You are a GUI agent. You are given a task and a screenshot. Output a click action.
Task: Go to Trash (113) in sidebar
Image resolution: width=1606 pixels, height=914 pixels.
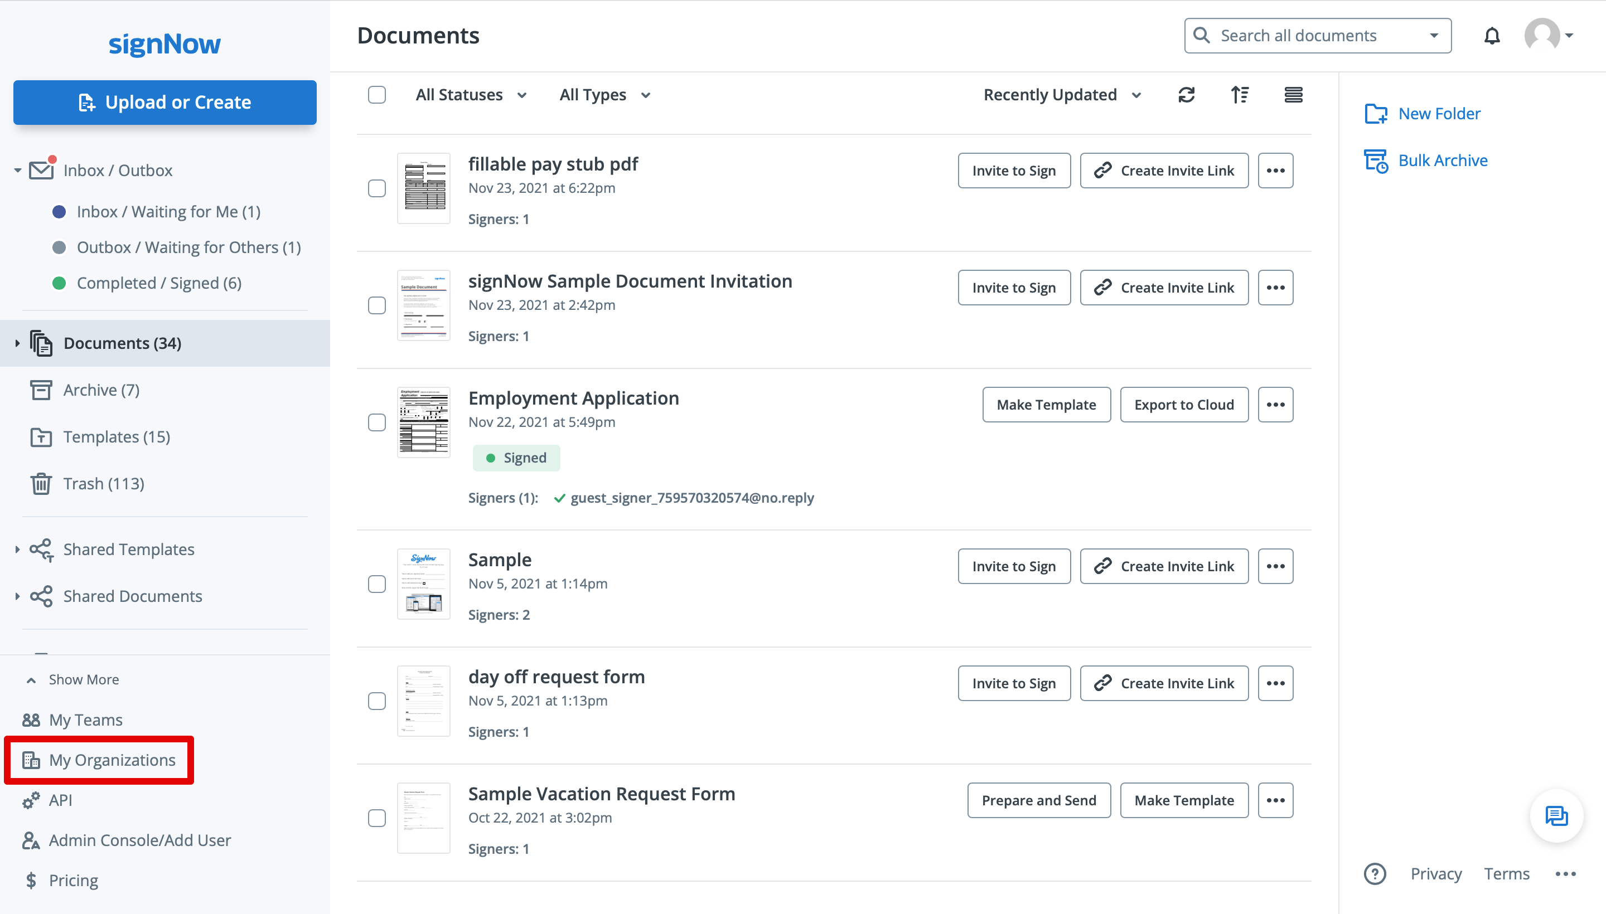click(x=104, y=484)
